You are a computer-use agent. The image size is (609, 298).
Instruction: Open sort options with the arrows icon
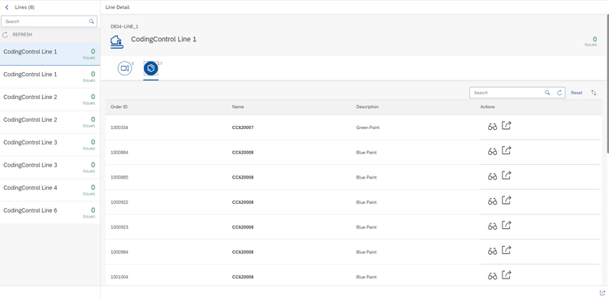click(x=594, y=93)
